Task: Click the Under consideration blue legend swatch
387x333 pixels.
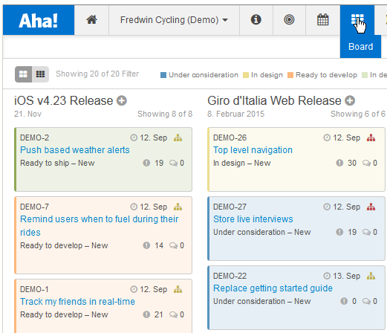Action: (163, 75)
